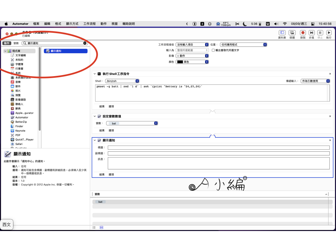Open the 輔助說明 menu
This screenshot has width=336, height=252.
[x=129, y=24]
